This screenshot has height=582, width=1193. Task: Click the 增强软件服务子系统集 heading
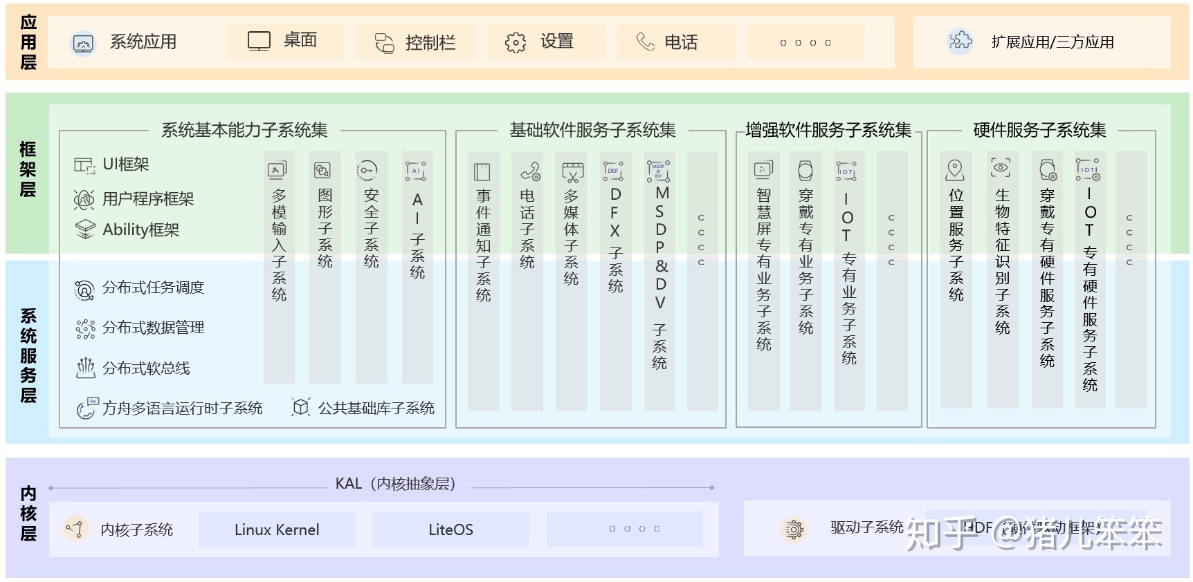(828, 130)
